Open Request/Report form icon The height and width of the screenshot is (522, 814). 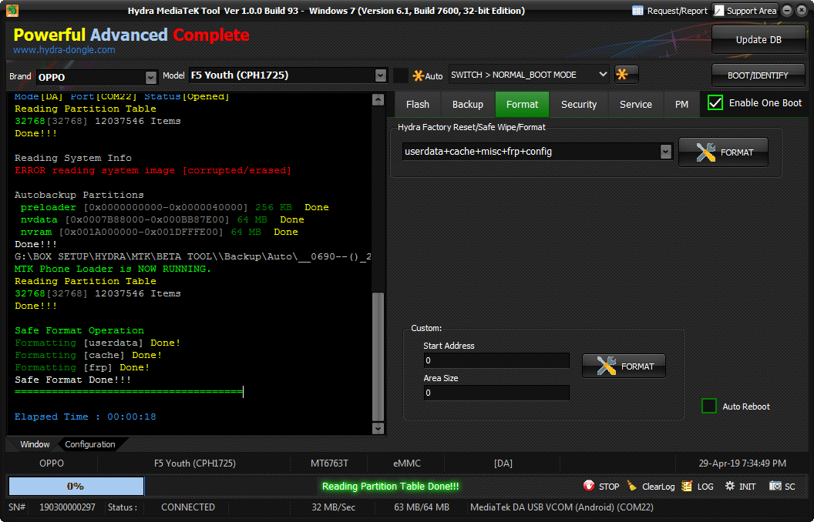coord(637,10)
